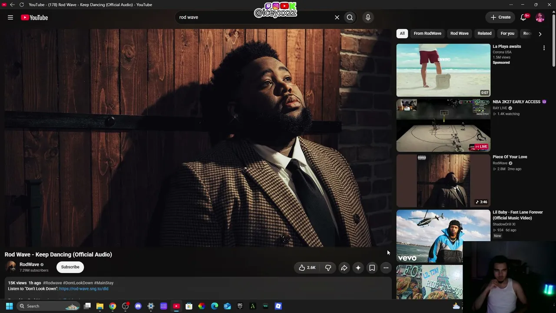Image resolution: width=556 pixels, height=313 pixels.
Task: Open Roblox Studio from the taskbar
Action: pos(278,306)
